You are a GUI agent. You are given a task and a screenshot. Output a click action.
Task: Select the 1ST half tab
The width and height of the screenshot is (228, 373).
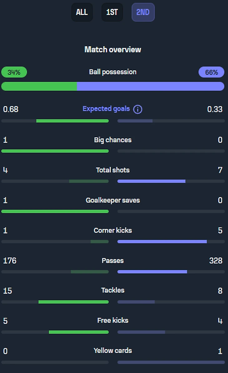pyautogui.click(x=112, y=13)
